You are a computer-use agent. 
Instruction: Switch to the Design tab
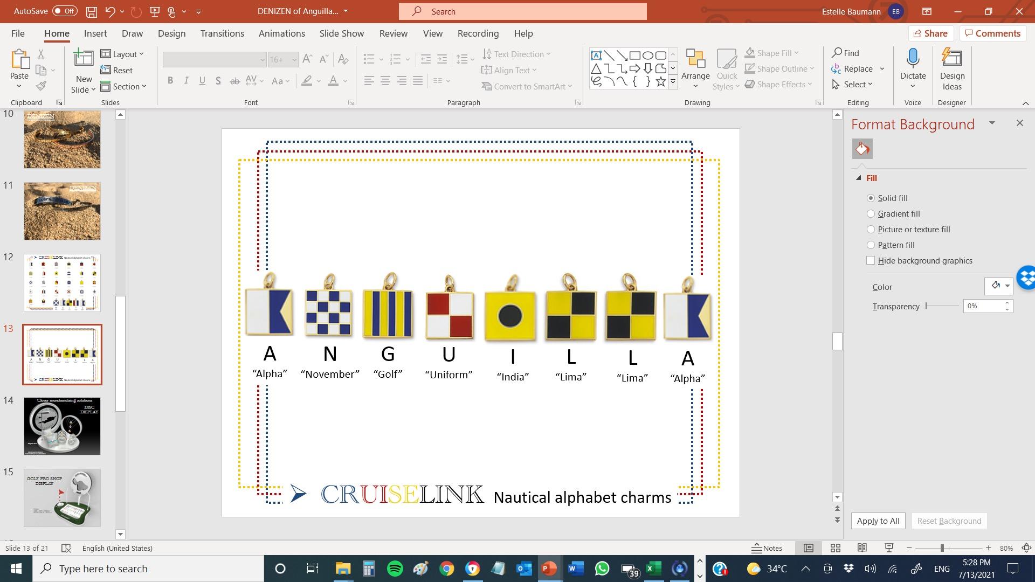click(x=171, y=33)
